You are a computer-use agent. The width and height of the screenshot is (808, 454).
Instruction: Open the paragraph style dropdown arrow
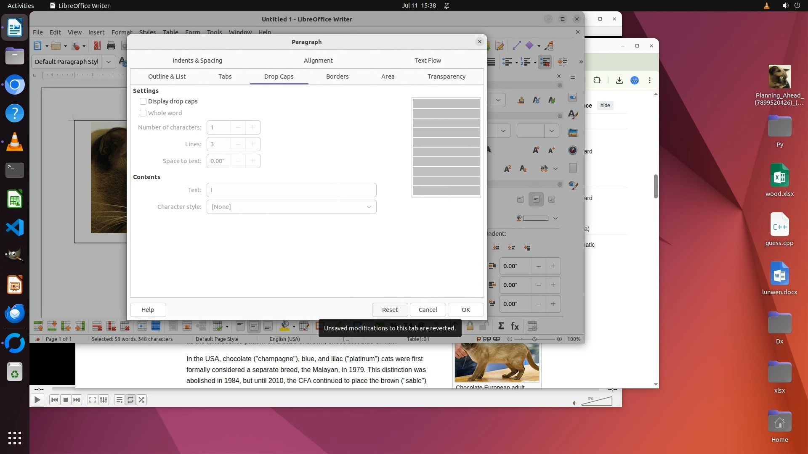tap(109, 62)
